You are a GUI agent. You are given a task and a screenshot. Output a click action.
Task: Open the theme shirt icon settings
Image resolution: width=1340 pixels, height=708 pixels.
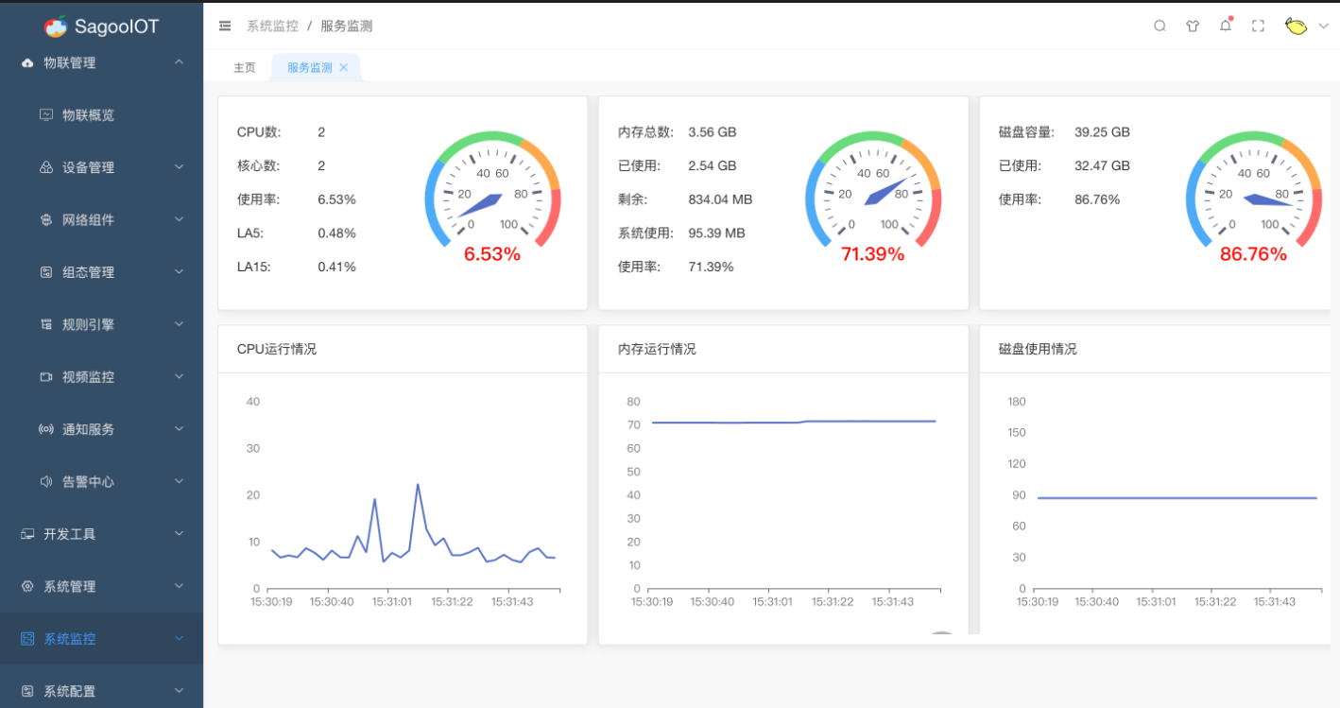pos(1193,26)
